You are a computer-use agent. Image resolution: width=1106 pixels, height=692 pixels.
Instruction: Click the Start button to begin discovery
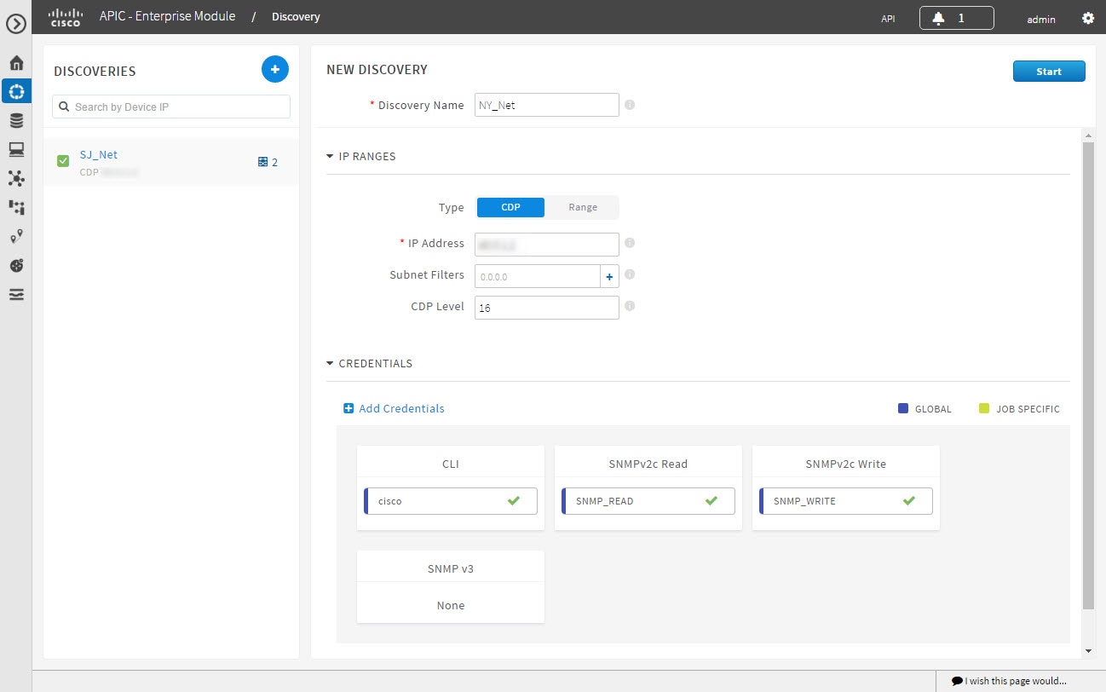tap(1049, 71)
